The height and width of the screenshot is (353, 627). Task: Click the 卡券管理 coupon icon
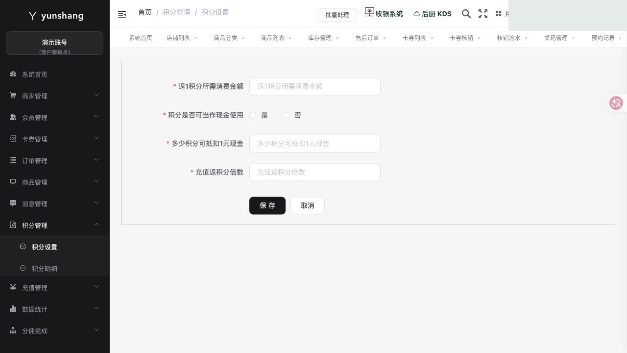13,139
